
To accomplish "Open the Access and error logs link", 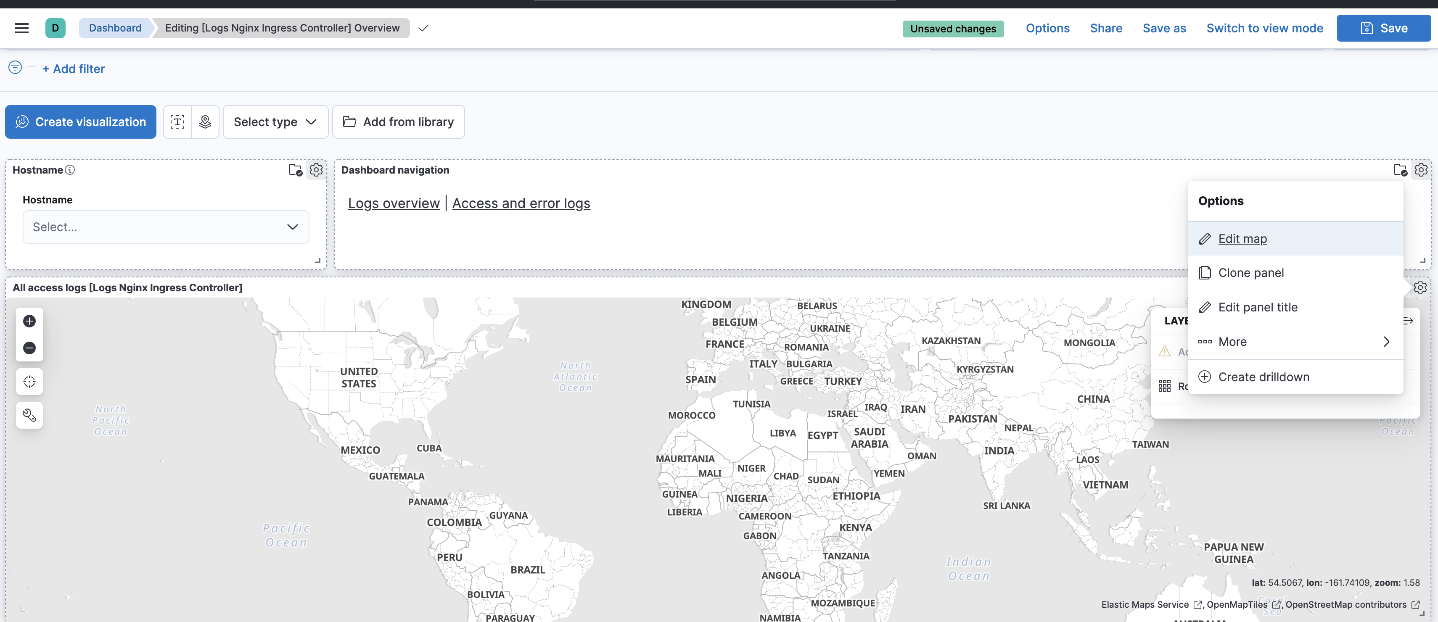I will click(521, 203).
